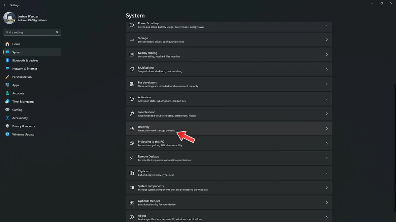The height and width of the screenshot is (222, 396).
Task: Open Recovery via its chevron
Action: pos(327,128)
